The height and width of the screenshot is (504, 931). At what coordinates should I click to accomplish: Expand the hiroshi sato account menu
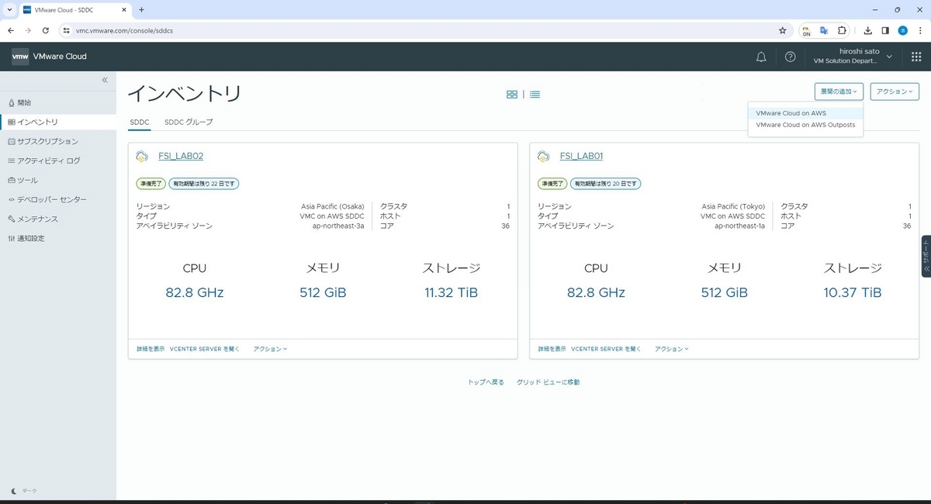(x=853, y=56)
